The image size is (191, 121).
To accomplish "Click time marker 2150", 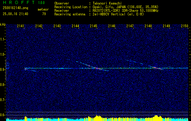I will (185, 26).
